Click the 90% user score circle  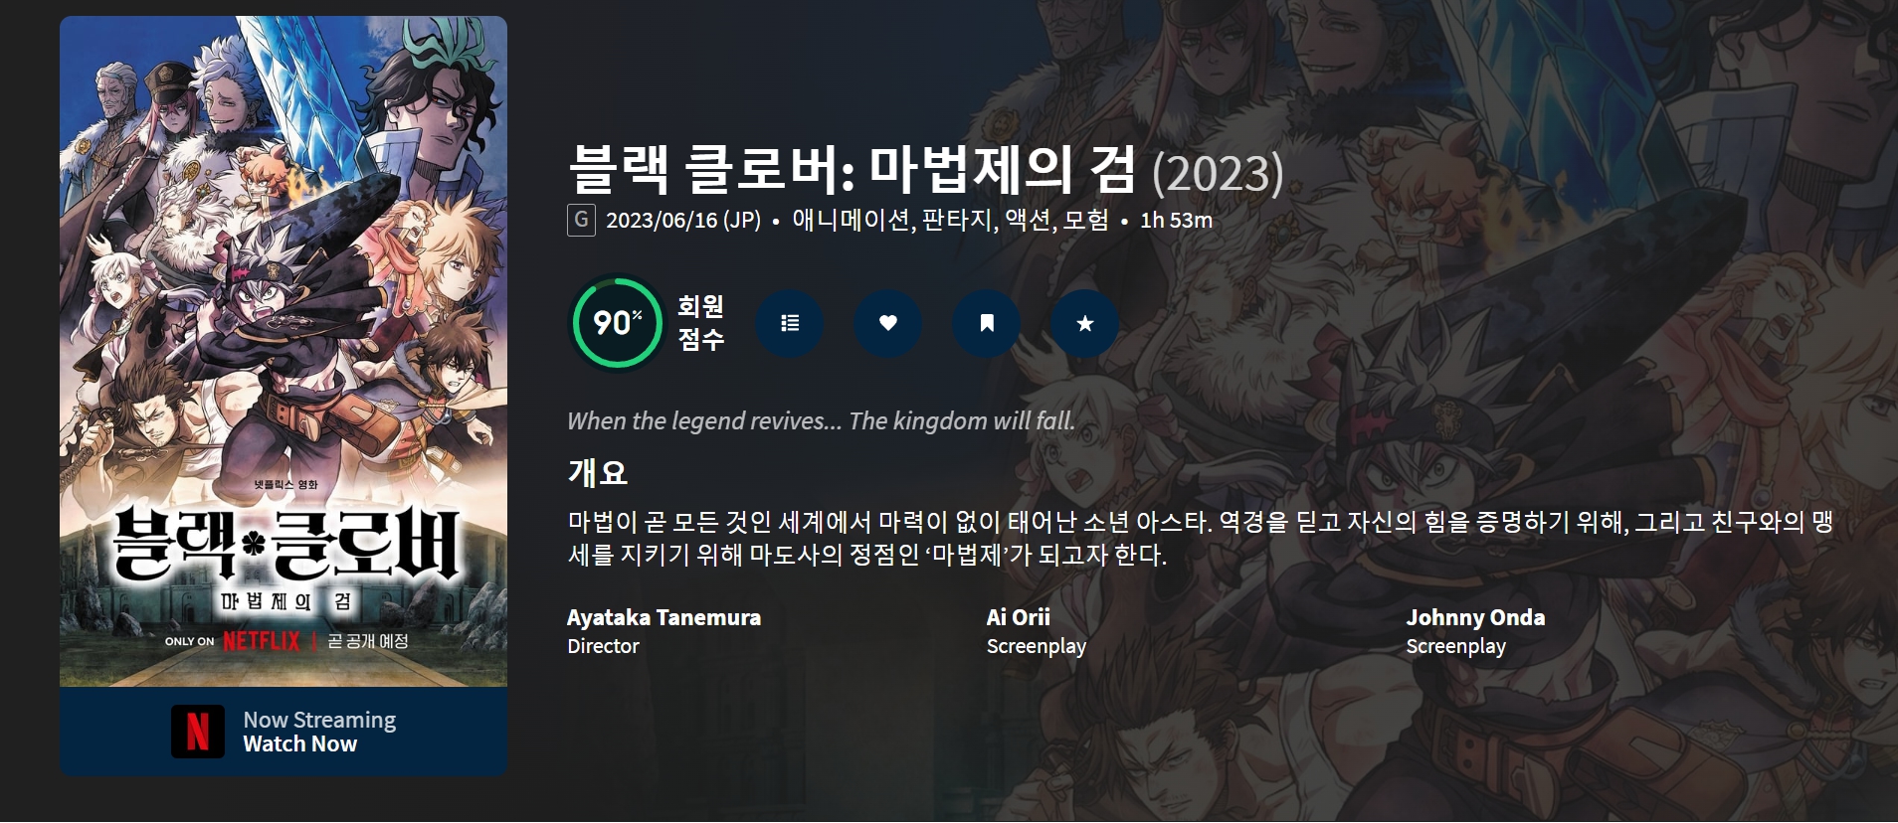click(x=617, y=322)
